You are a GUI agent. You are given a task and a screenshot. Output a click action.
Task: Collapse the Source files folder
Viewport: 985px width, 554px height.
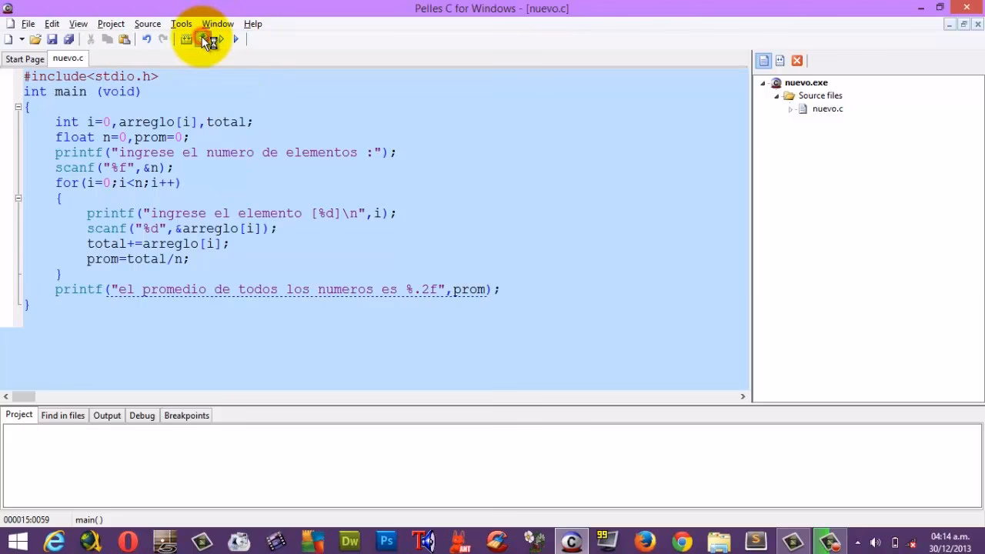(x=776, y=96)
